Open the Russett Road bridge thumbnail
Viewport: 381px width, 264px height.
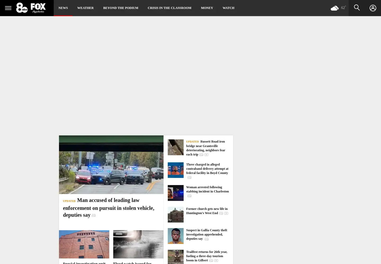pyautogui.click(x=176, y=147)
